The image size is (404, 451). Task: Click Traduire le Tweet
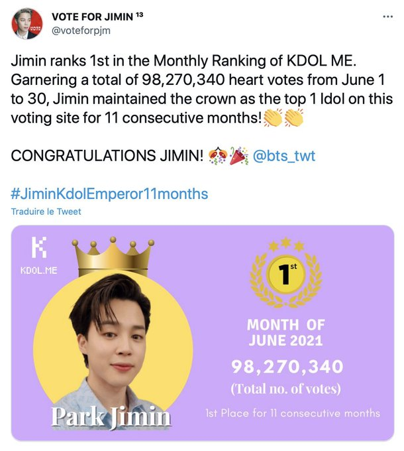46,212
